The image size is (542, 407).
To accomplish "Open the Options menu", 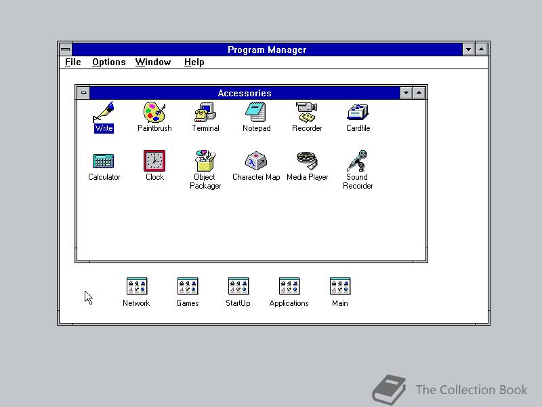I will [x=108, y=62].
